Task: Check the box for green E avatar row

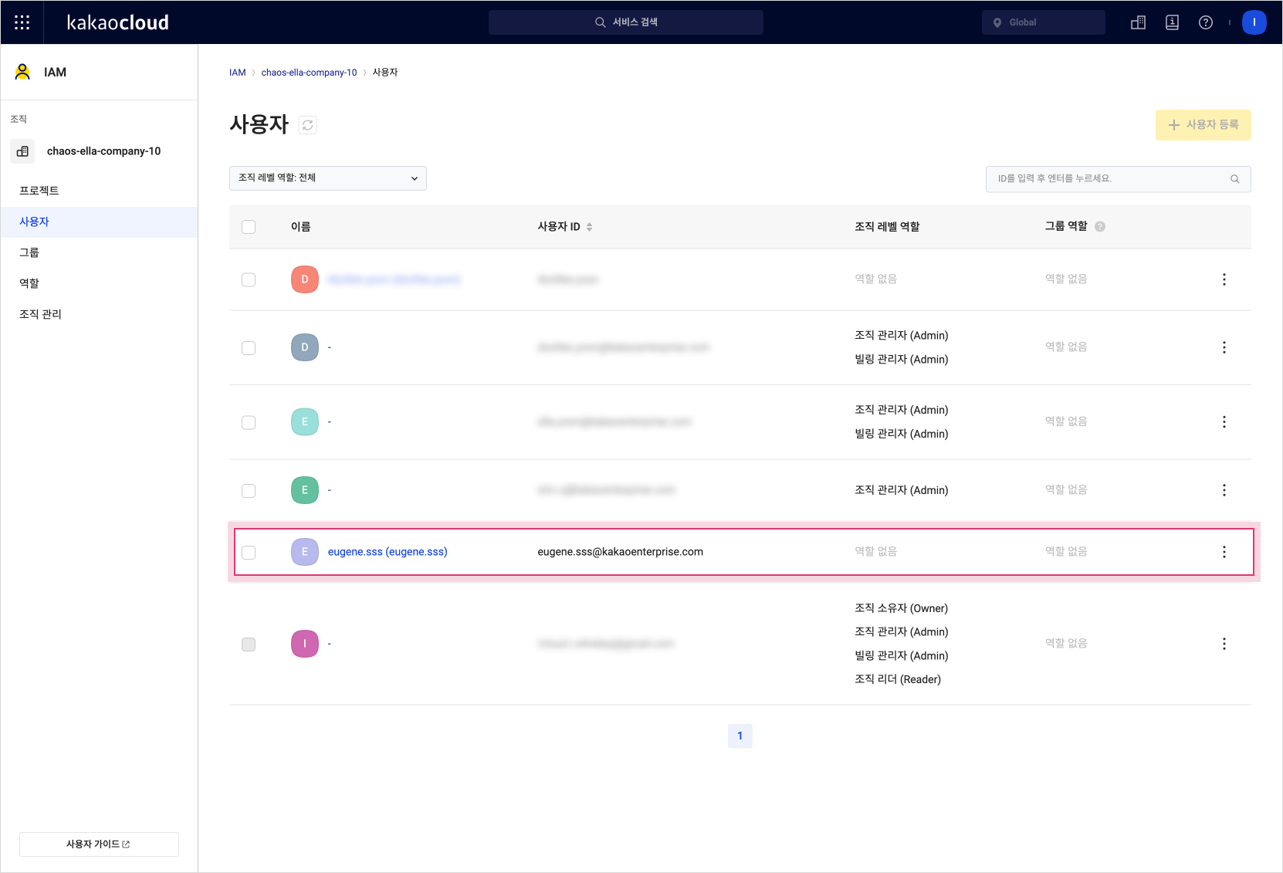Action: coord(249,491)
